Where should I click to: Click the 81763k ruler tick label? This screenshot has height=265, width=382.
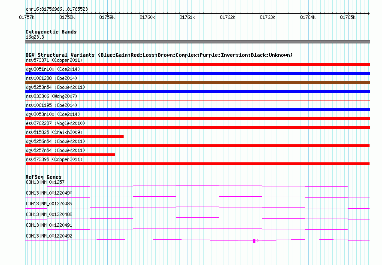tap(267, 17)
